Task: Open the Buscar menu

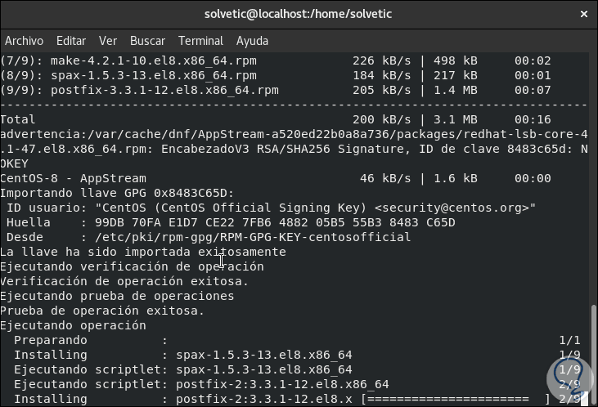Action: click(147, 41)
